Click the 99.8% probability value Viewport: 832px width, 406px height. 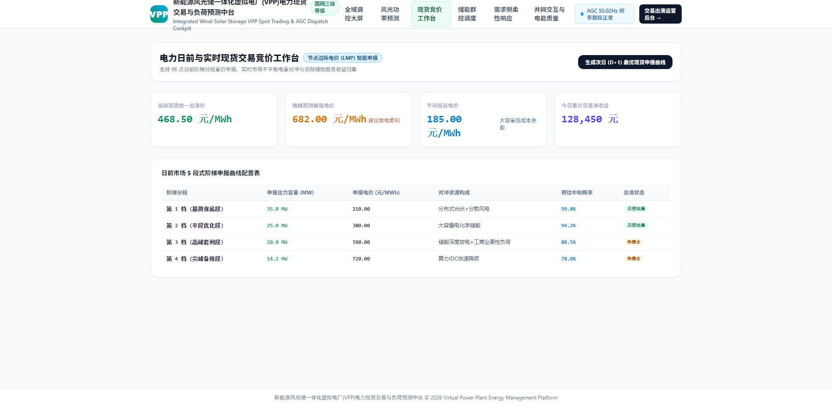569,209
